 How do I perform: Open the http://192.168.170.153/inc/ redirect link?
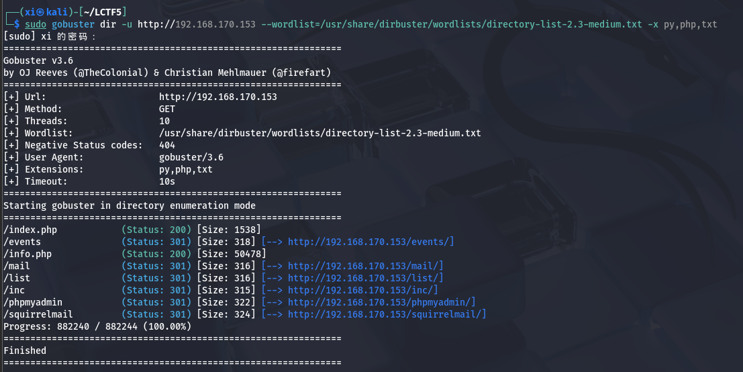click(362, 290)
